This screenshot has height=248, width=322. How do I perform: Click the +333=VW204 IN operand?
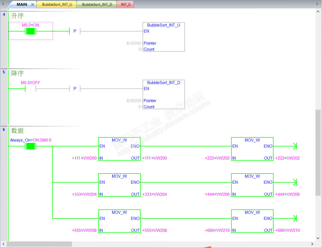click(x=84, y=194)
